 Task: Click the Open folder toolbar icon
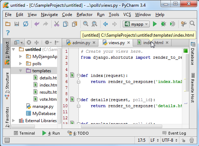(8, 24)
